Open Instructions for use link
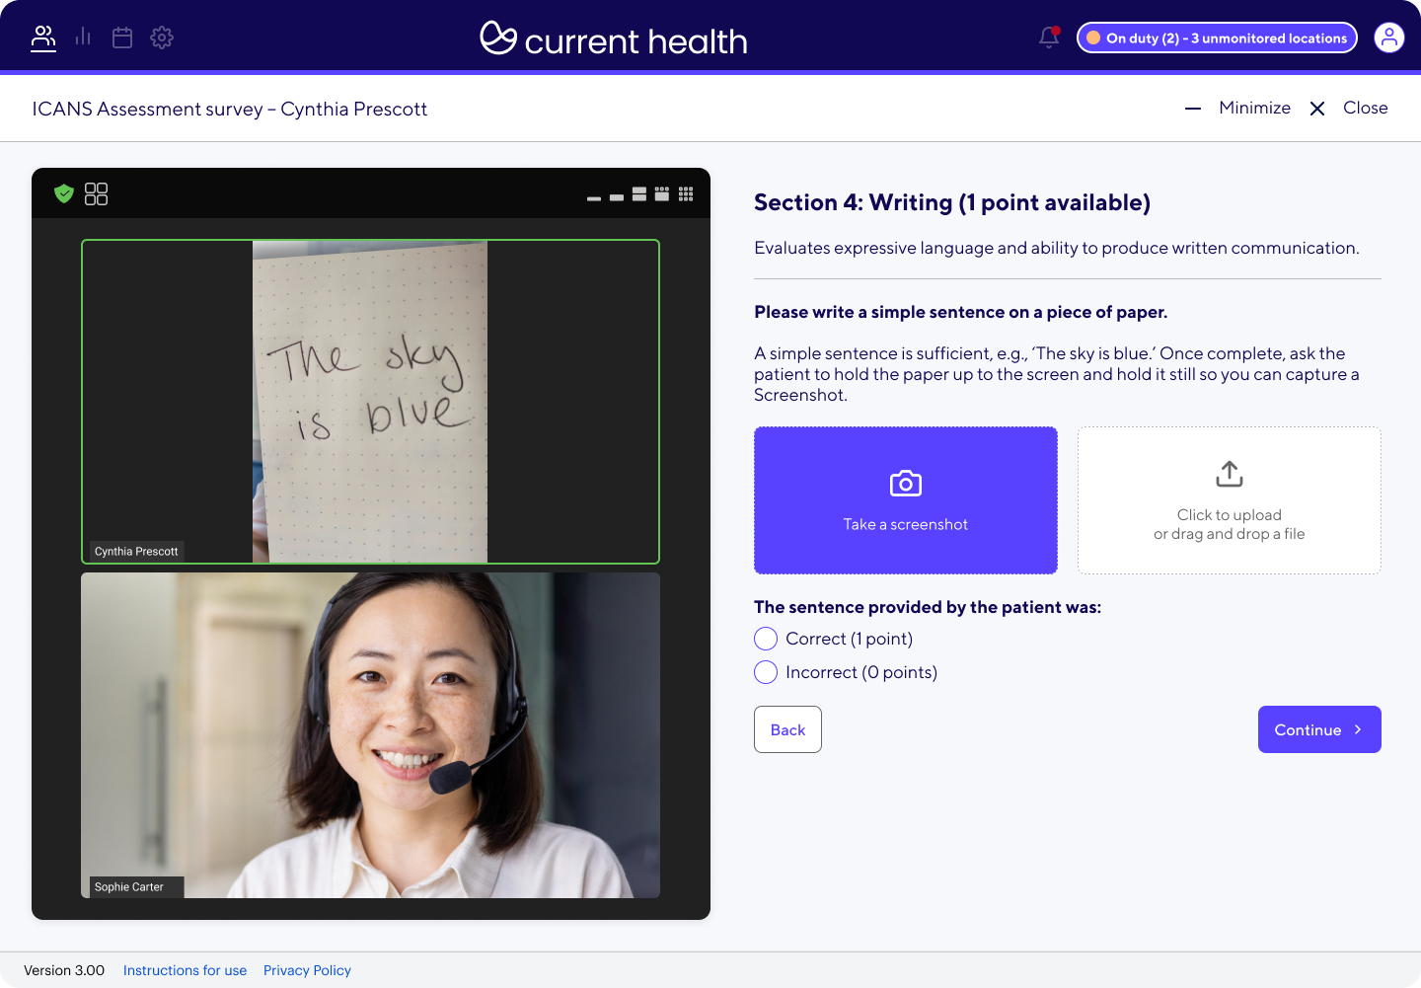 pos(185,970)
